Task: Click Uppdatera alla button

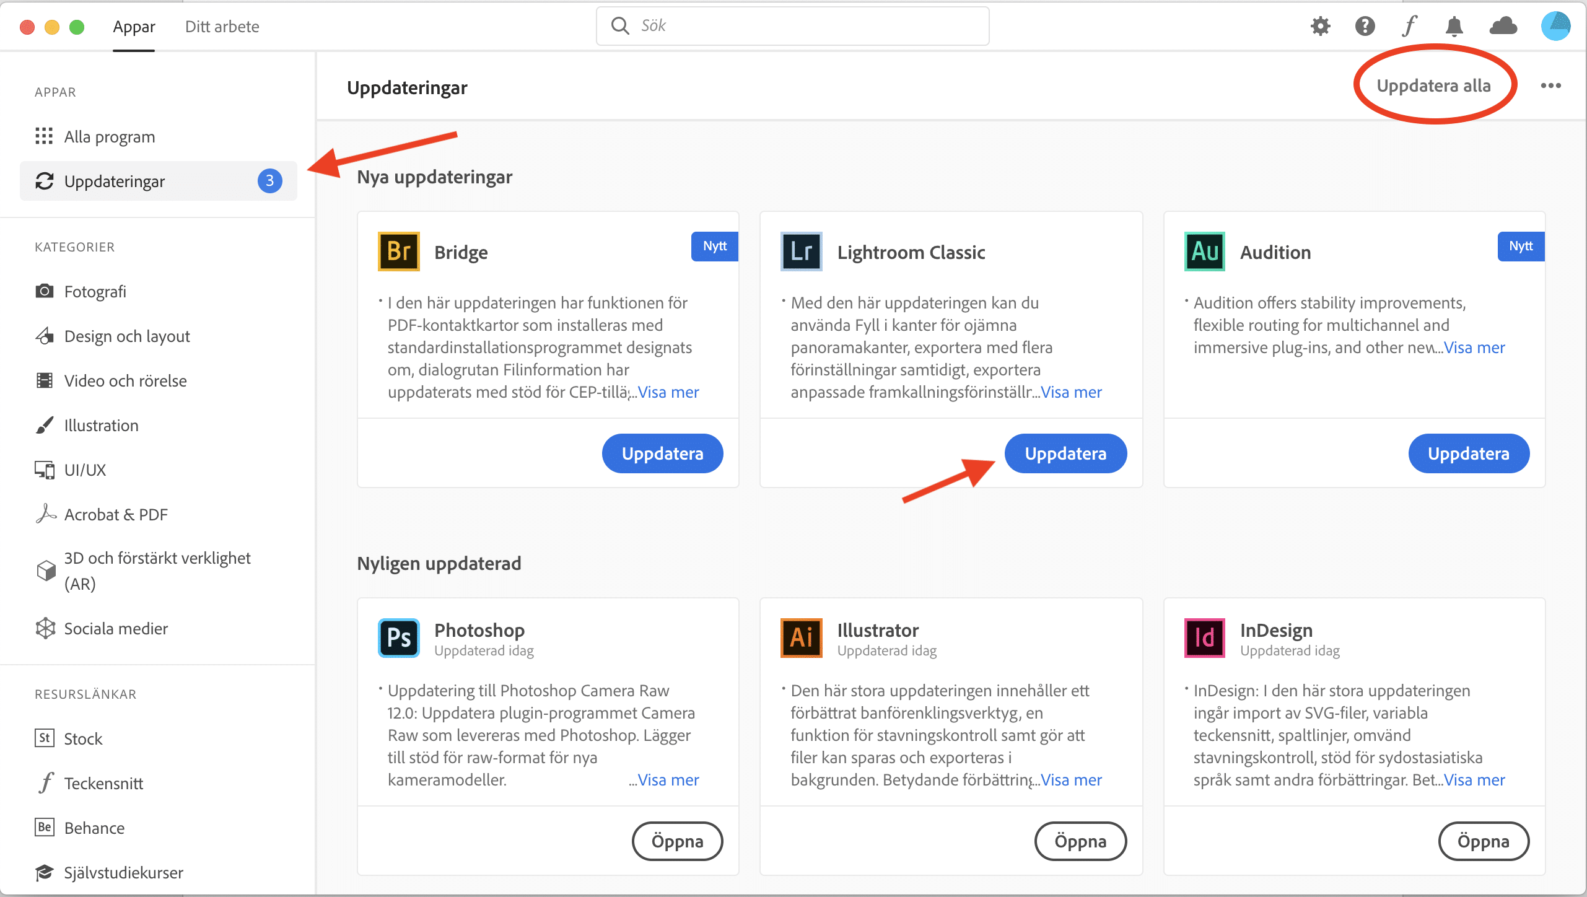Action: (1433, 85)
